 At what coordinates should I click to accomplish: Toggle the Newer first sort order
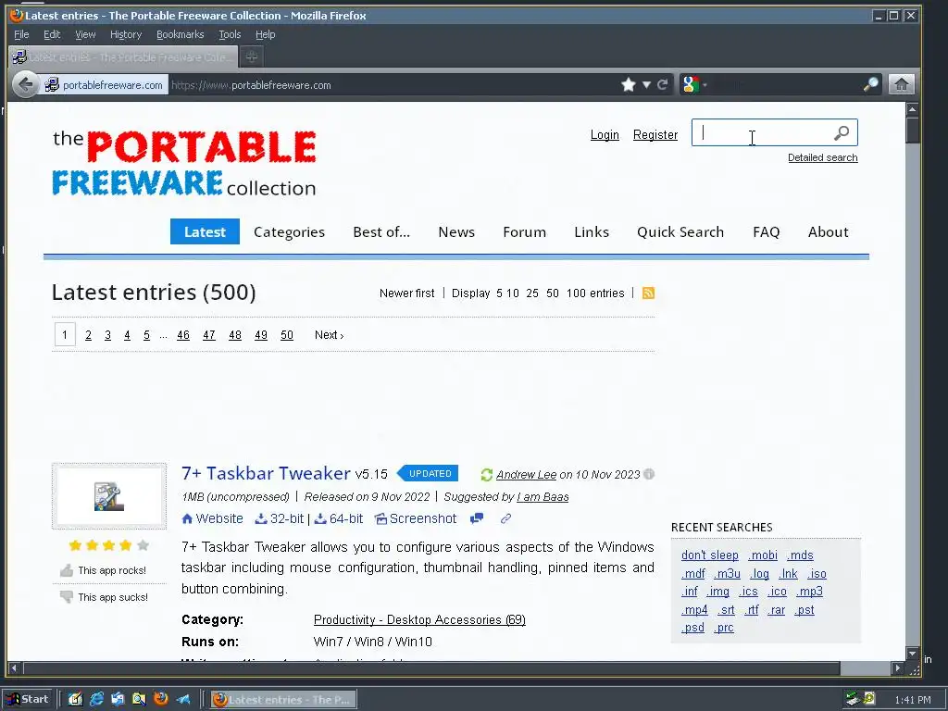tap(407, 293)
